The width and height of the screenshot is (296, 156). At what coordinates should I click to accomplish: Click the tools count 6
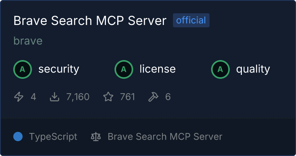(168, 97)
